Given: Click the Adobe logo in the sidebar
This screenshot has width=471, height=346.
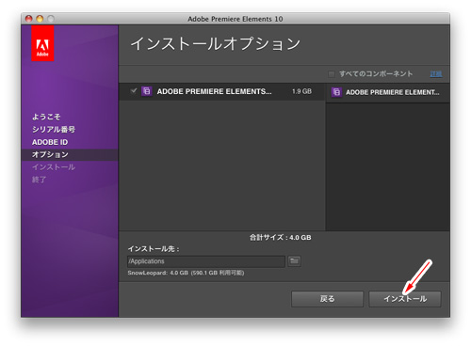Looking at the screenshot, I should [42, 43].
